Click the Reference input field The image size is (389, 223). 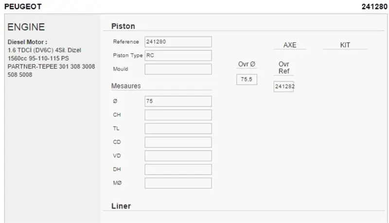(x=178, y=42)
